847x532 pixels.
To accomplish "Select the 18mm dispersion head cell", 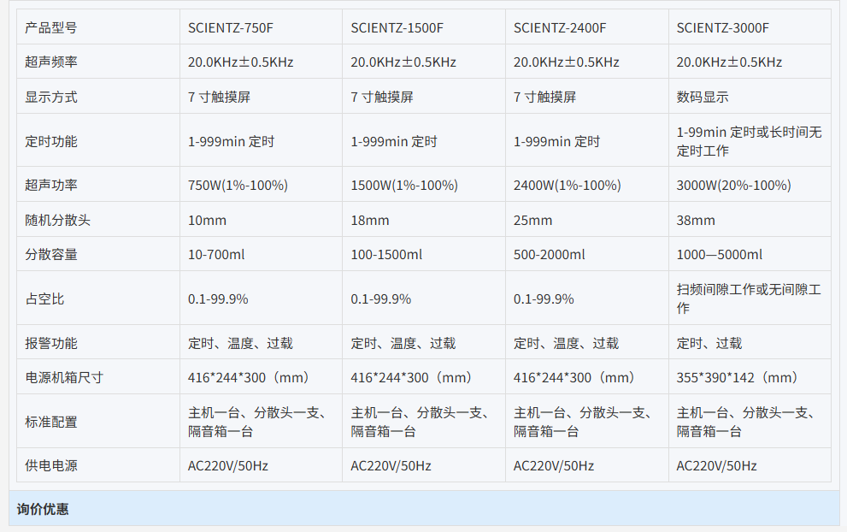I will 370,221.
